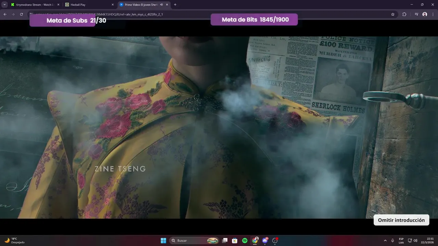Viewport: 438px width, 246px height.
Task: Open the tab search dropdown arrow
Action: (x=4, y=5)
